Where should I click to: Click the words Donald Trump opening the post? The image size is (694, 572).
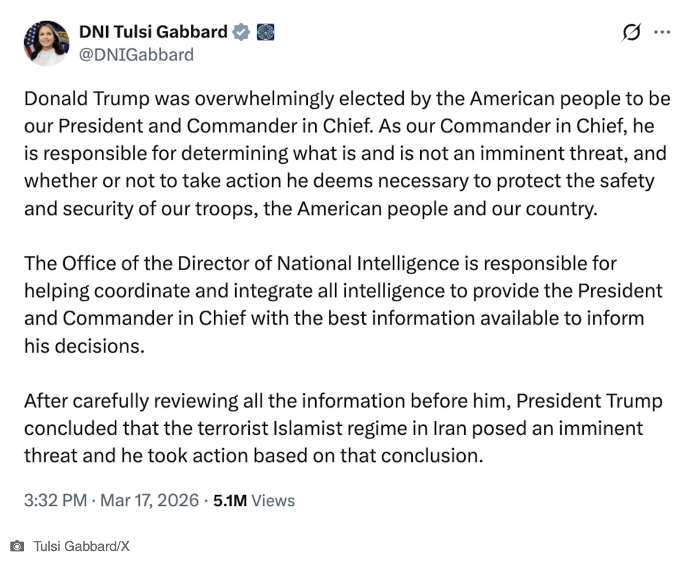(x=87, y=99)
